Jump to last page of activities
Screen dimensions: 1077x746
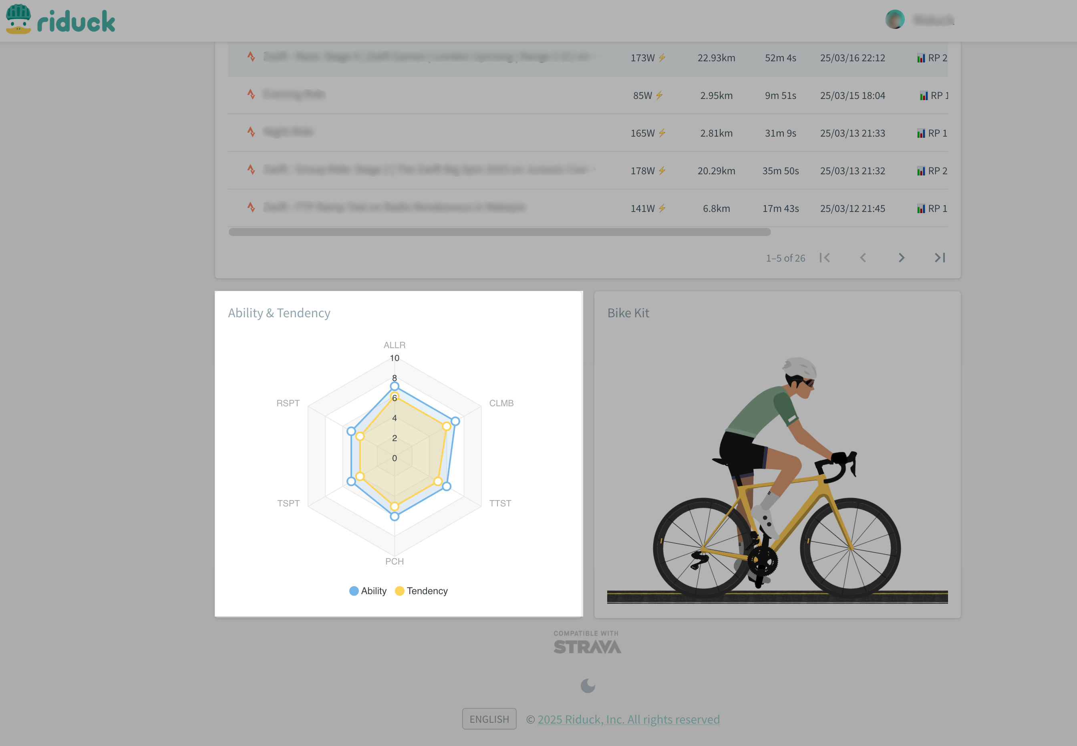pyautogui.click(x=940, y=258)
